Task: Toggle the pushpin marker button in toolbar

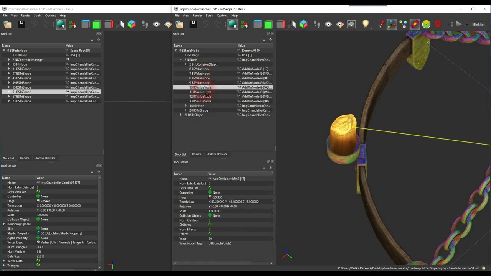Action: coord(381,25)
